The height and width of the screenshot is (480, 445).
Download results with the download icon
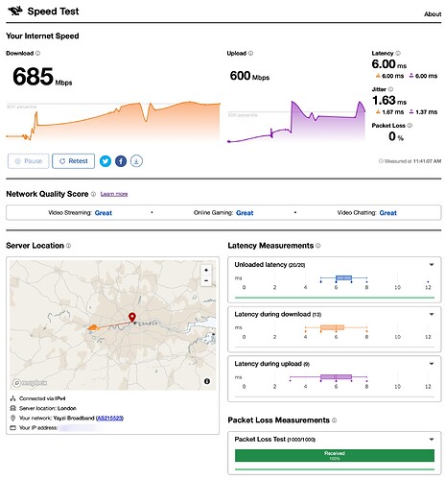pyautogui.click(x=136, y=161)
